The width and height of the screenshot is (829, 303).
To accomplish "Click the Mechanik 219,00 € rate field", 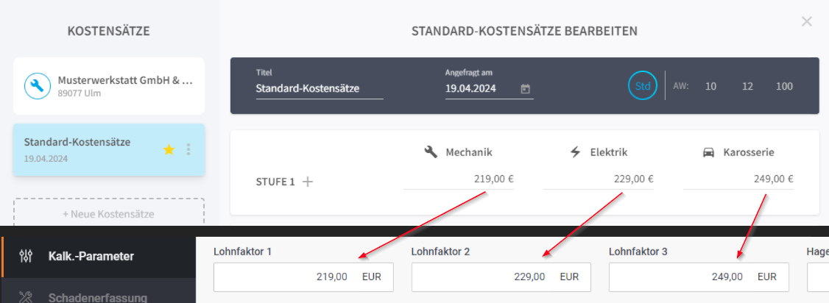I will point(459,179).
